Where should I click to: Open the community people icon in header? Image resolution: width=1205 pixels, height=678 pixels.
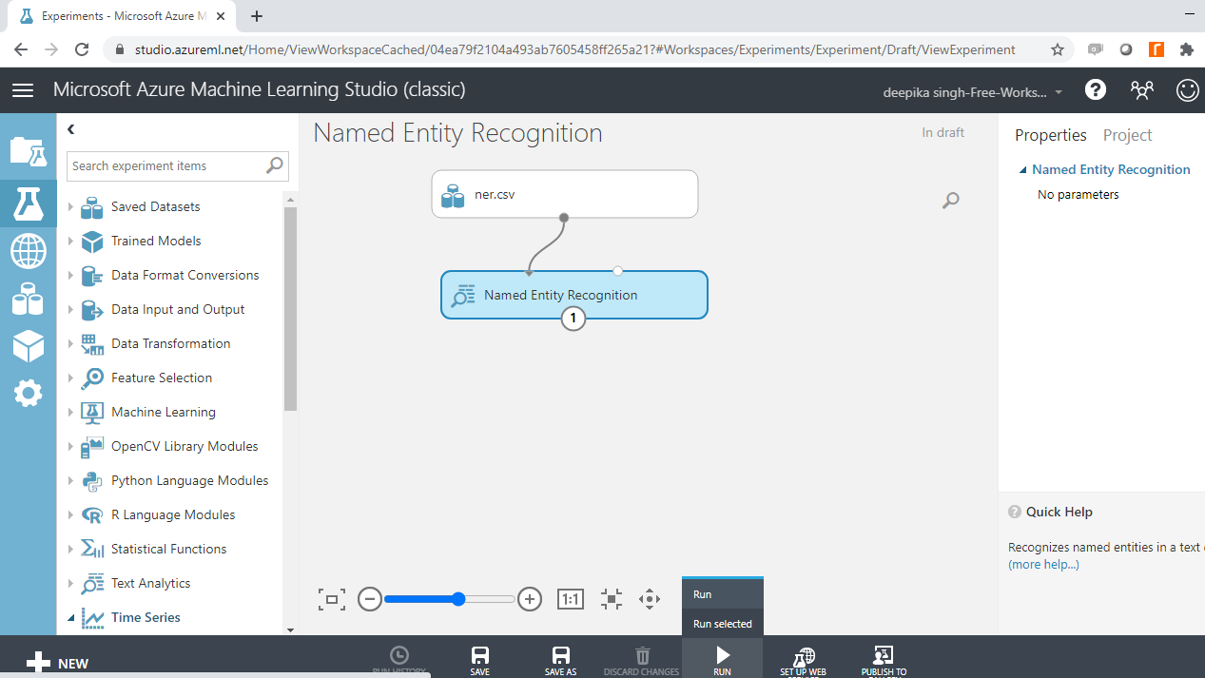1142,90
